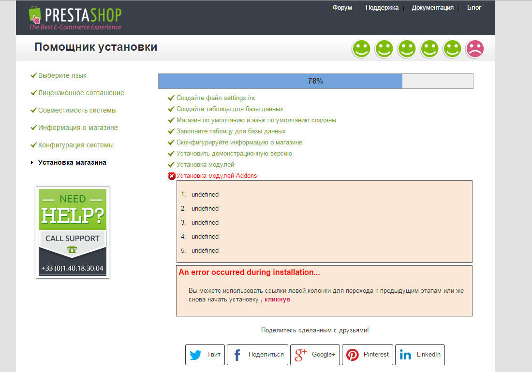
Task: Click the red sad smiley face
Action: (474, 49)
